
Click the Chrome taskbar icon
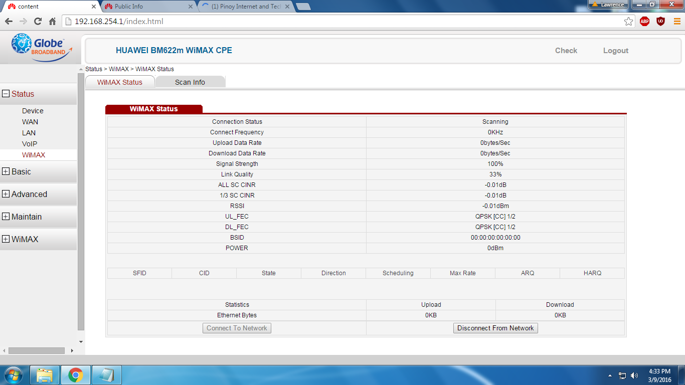(76, 375)
